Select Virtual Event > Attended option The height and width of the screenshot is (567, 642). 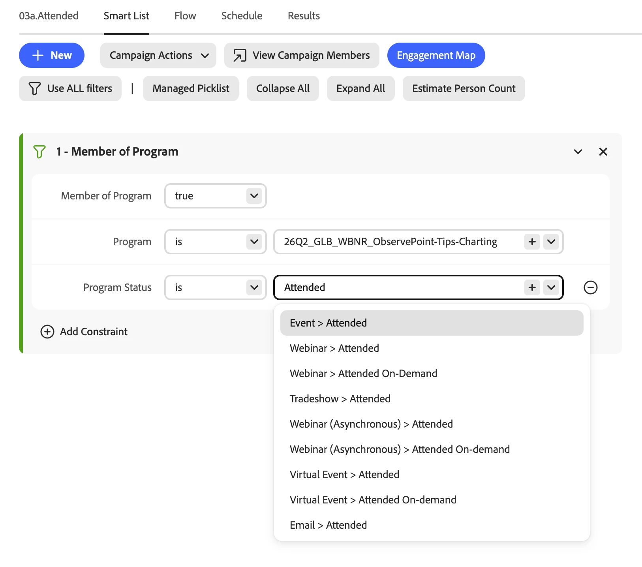pyautogui.click(x=432, y=475)
